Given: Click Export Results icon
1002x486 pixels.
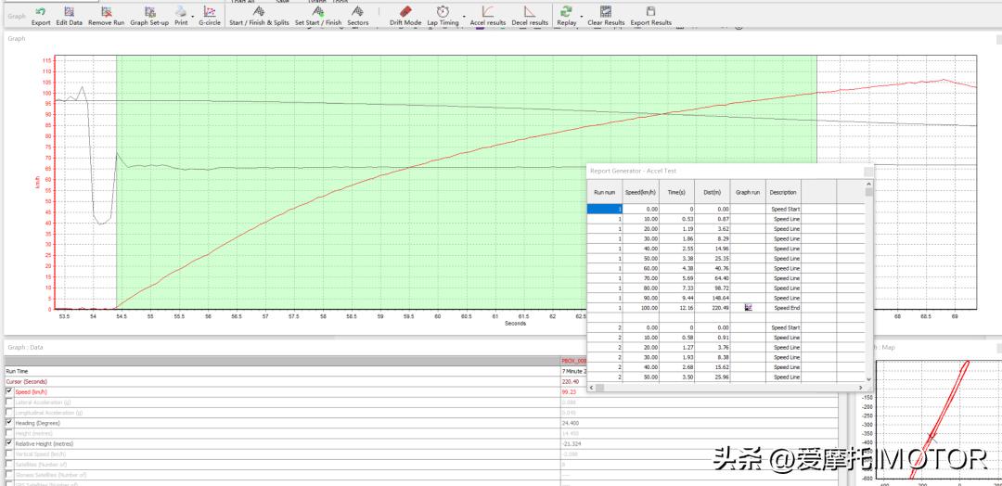Looking at the screenshot, I should pyautogui.click(x=650, y=11).
